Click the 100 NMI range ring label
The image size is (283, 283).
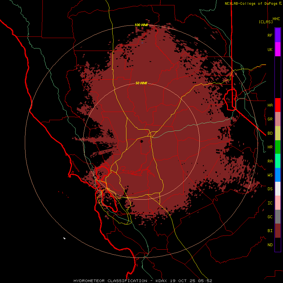141,25
